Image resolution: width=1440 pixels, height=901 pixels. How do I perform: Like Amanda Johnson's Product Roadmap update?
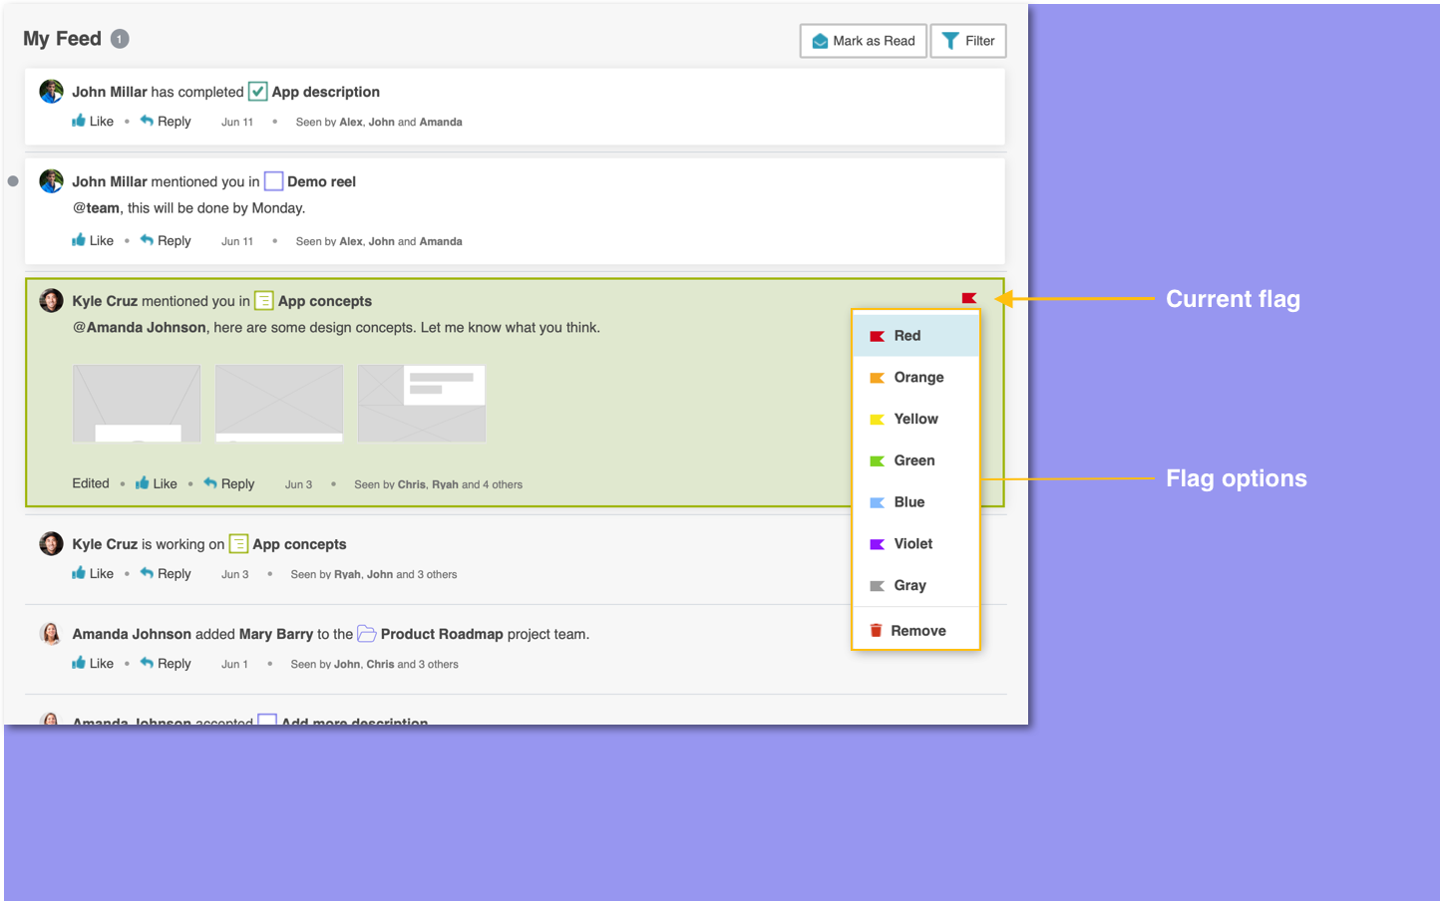click(93, 664)
